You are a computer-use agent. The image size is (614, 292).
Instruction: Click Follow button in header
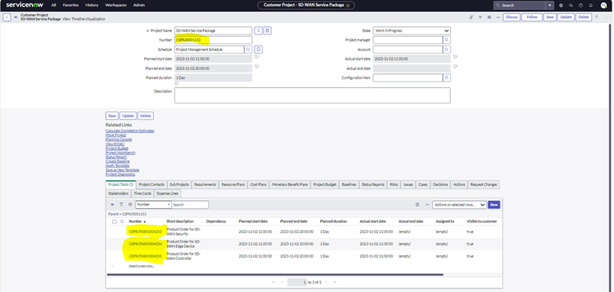pyautogui.click(x=532, y=17)
